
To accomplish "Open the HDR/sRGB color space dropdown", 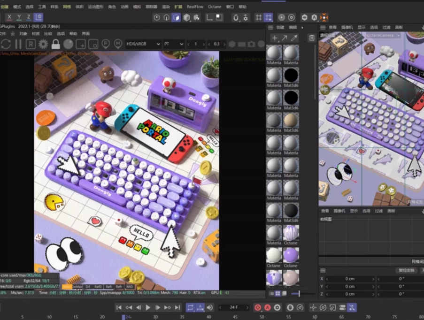I will coord(142,44).
